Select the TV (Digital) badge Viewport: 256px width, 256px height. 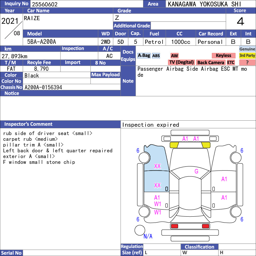coord(181,62)
